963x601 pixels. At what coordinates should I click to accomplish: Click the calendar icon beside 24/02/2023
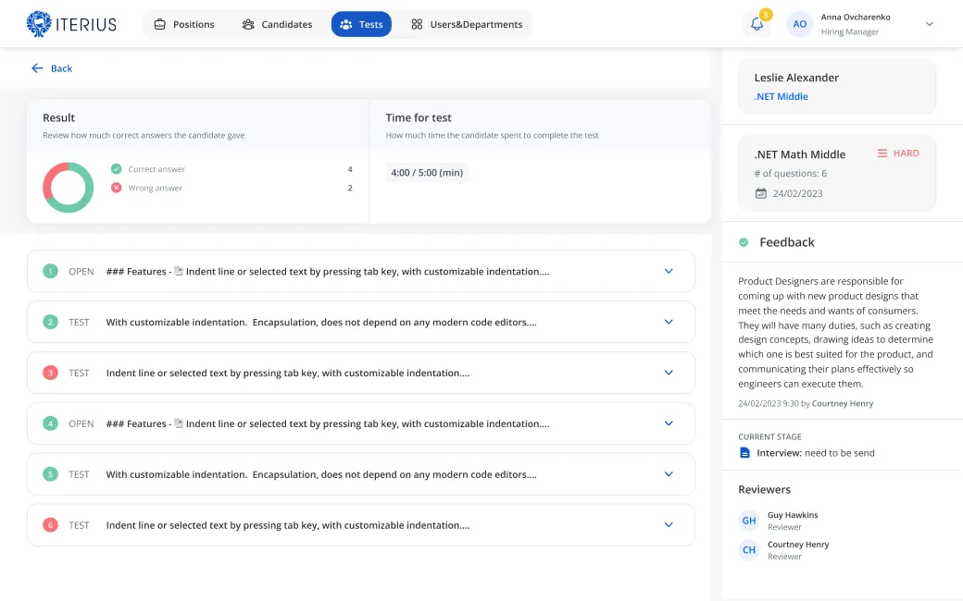761,193
